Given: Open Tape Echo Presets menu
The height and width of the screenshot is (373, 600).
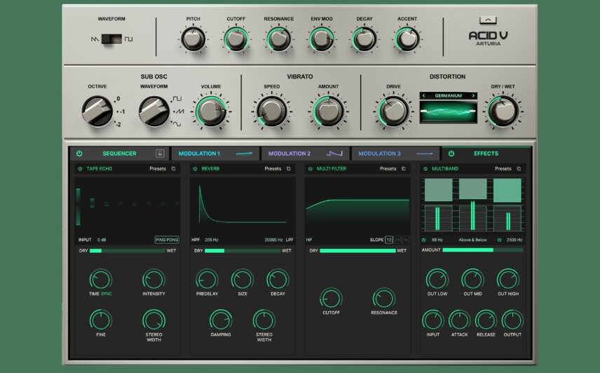Looking at the screenshot, I should tap(158, 169).
